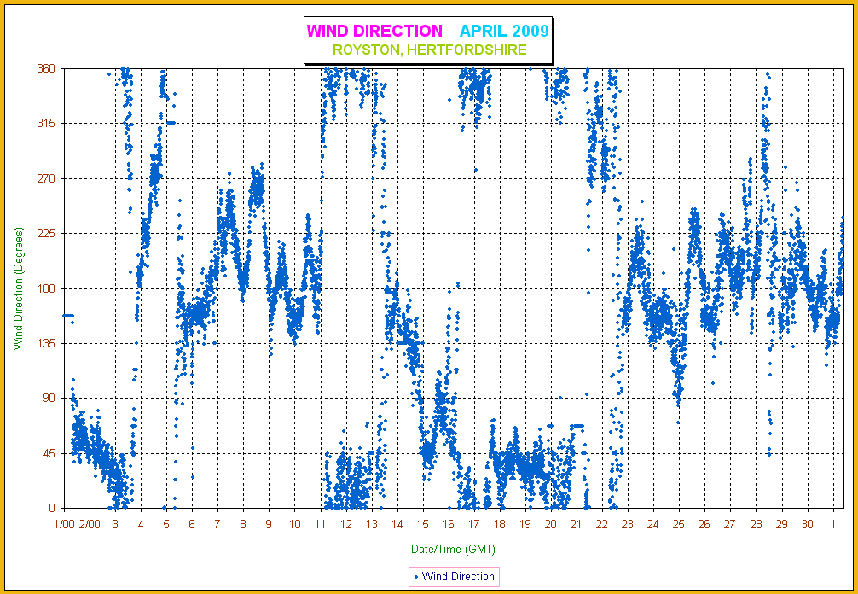Select the Wind Direction (Degrees) axis title
The image size is (858, 594).
click(19, 288)
